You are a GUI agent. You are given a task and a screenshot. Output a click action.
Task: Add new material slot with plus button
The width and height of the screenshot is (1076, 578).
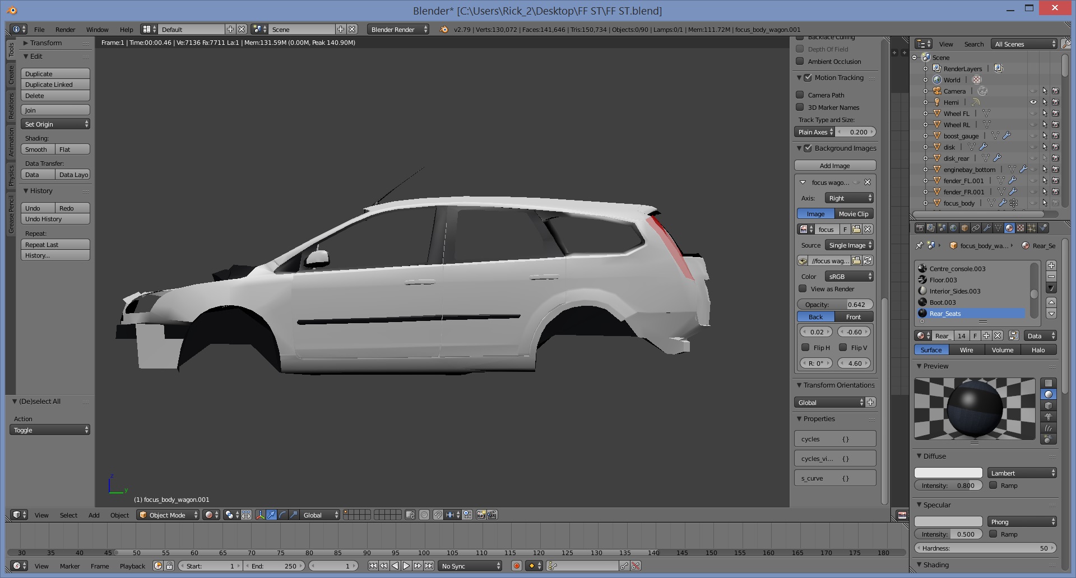point(1051,265)
